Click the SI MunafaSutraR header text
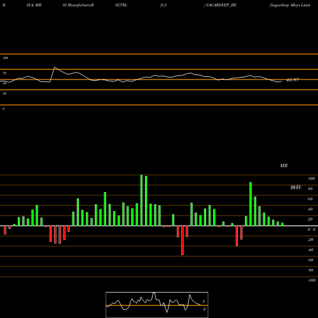318x318 pixels. (78, 5)
